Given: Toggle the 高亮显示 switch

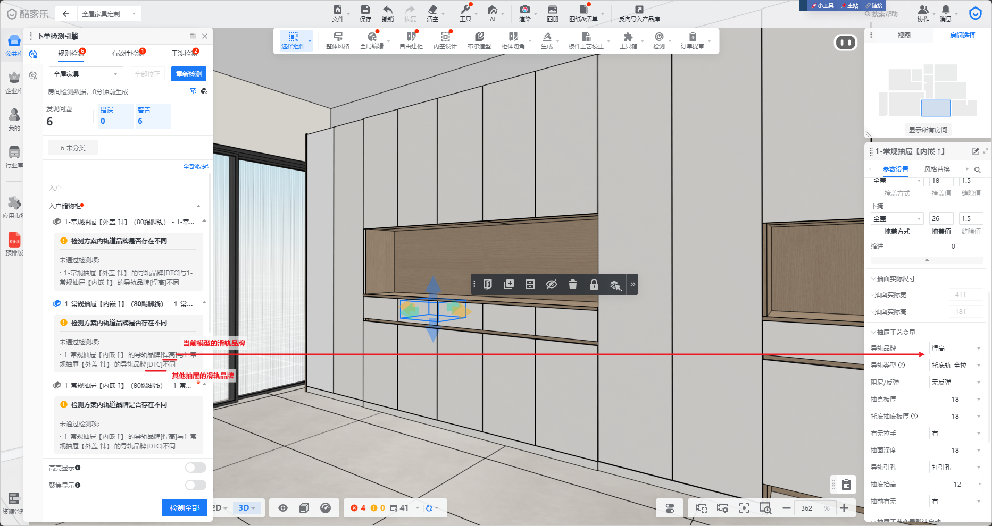Looking at the screenshot, I should [x=195, y=468].
